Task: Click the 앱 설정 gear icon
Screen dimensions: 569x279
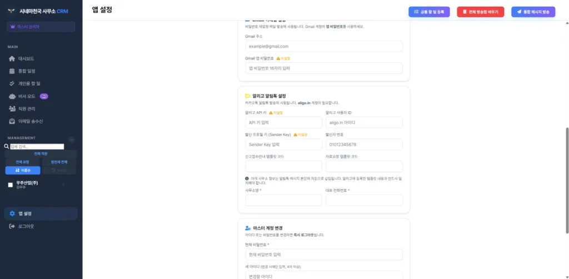Action: (x=12, y=213)
